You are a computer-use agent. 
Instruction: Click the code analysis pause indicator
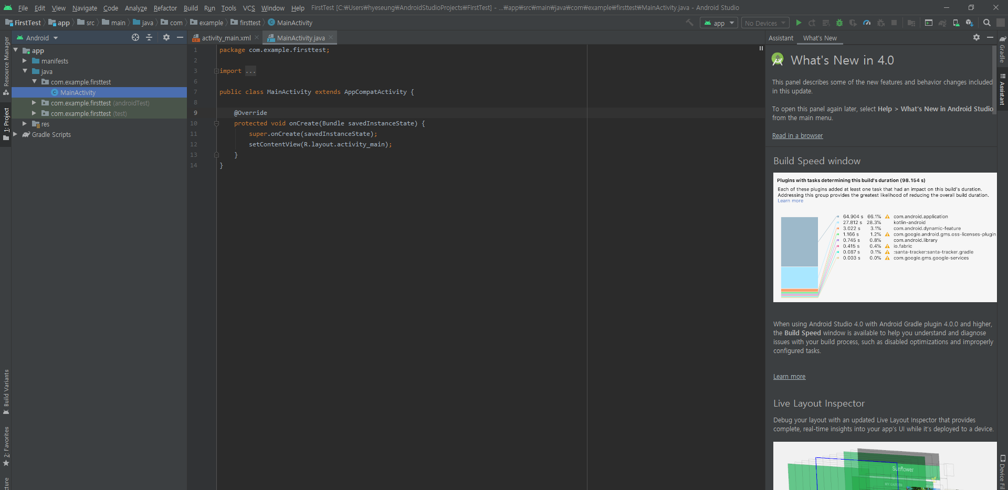(x=761, y=48)
